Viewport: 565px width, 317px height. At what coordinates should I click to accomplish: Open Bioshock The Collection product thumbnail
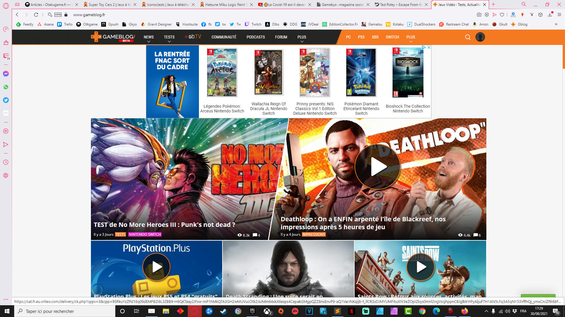(408, 73)
